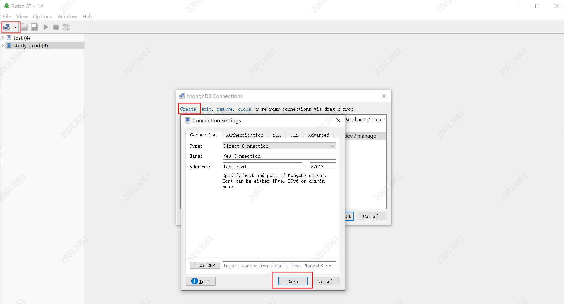
Task: Open the Type Direct Connection dropdown
Action: pyautogui.click(x=279, y=146)
